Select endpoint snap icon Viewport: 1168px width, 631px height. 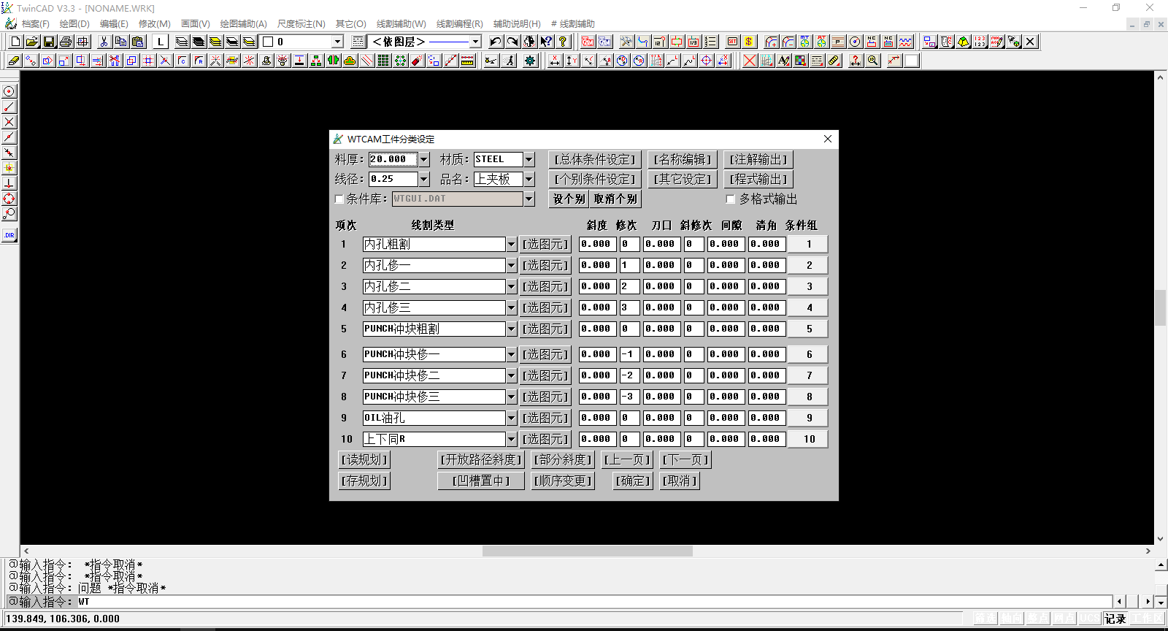coord(9,107)
